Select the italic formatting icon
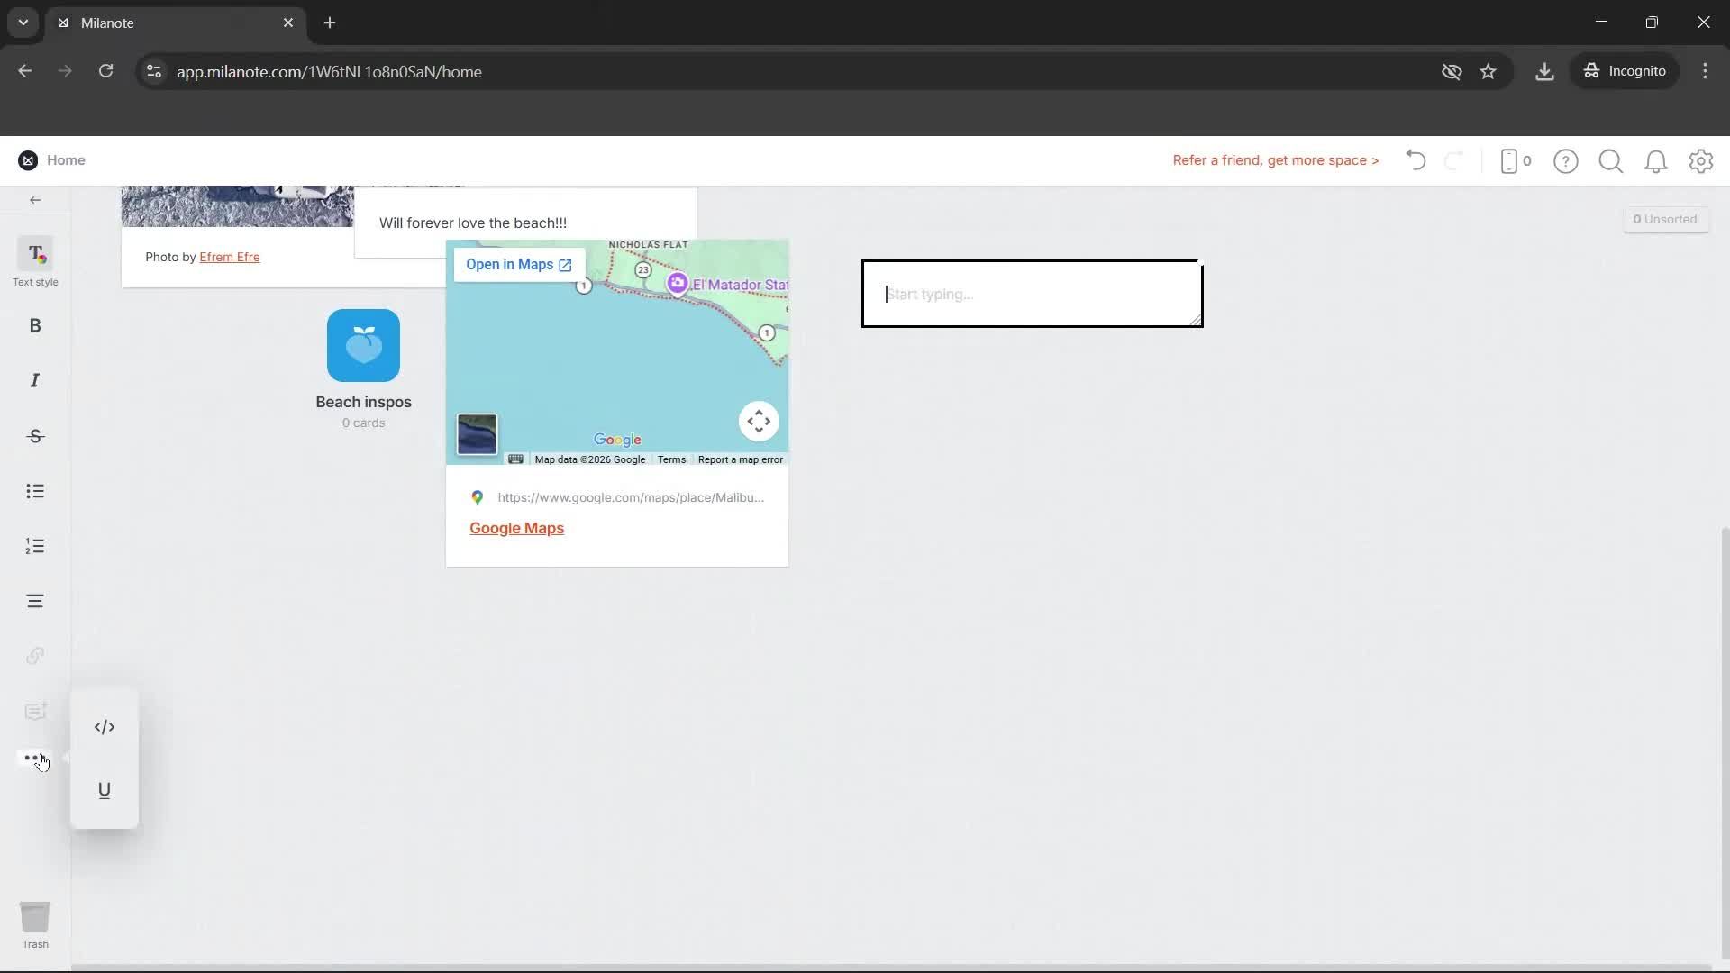1730x973 pixels. (x=35, y=380)
